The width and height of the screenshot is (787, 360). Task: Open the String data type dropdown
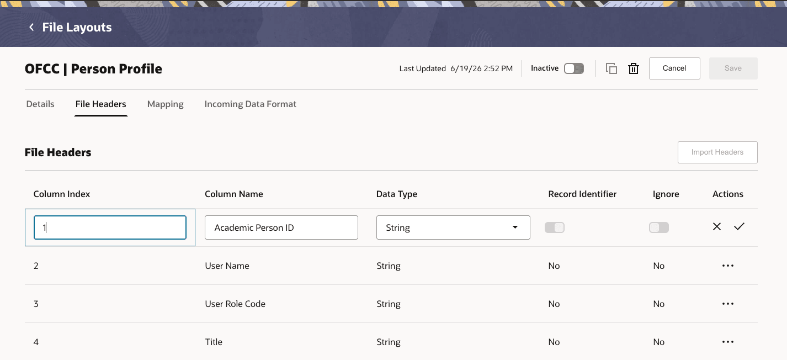(453, 227)
